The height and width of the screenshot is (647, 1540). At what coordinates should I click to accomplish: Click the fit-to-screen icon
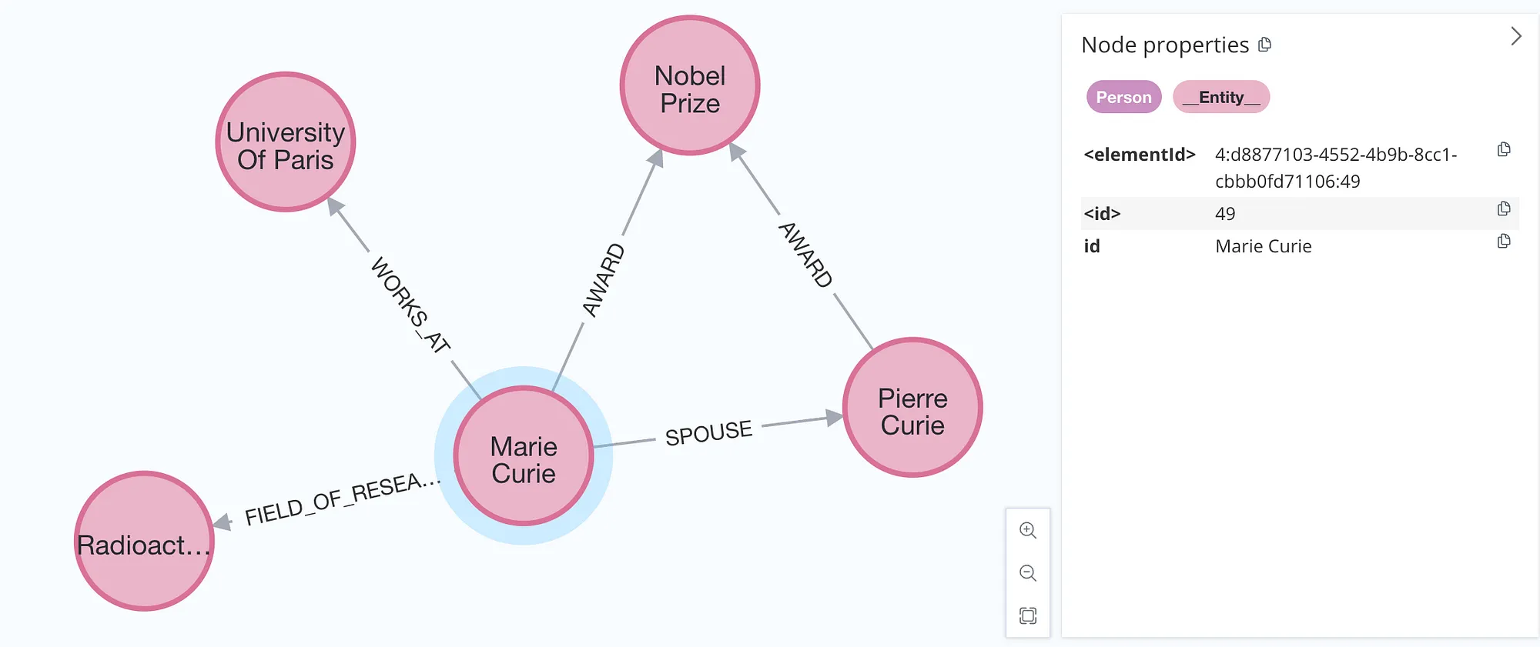(x=1028, y=615)
